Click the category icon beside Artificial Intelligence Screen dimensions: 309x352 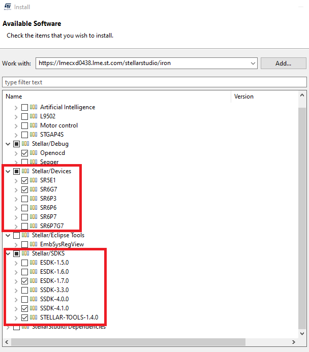tap(34, 107)
